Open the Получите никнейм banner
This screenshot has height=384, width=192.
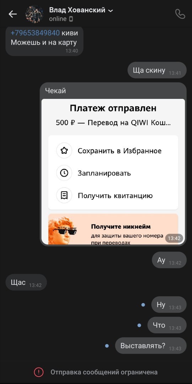(113, 229)
